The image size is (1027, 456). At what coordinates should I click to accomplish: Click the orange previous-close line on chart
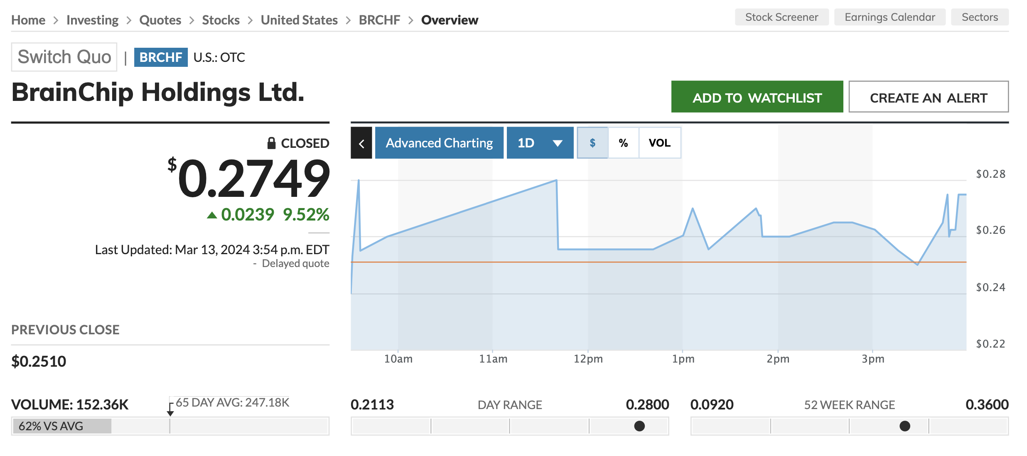point(658,262)
